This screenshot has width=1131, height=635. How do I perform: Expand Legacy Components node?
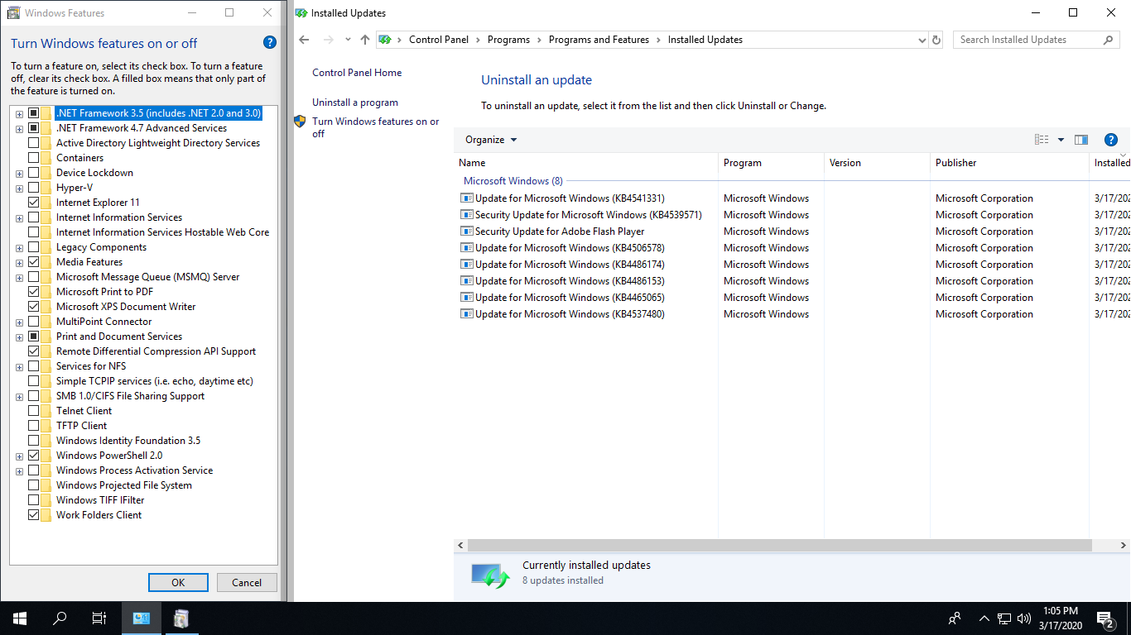(x=19, y=248)
